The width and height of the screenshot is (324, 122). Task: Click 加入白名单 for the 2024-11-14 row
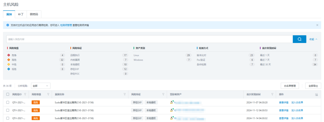297,118
